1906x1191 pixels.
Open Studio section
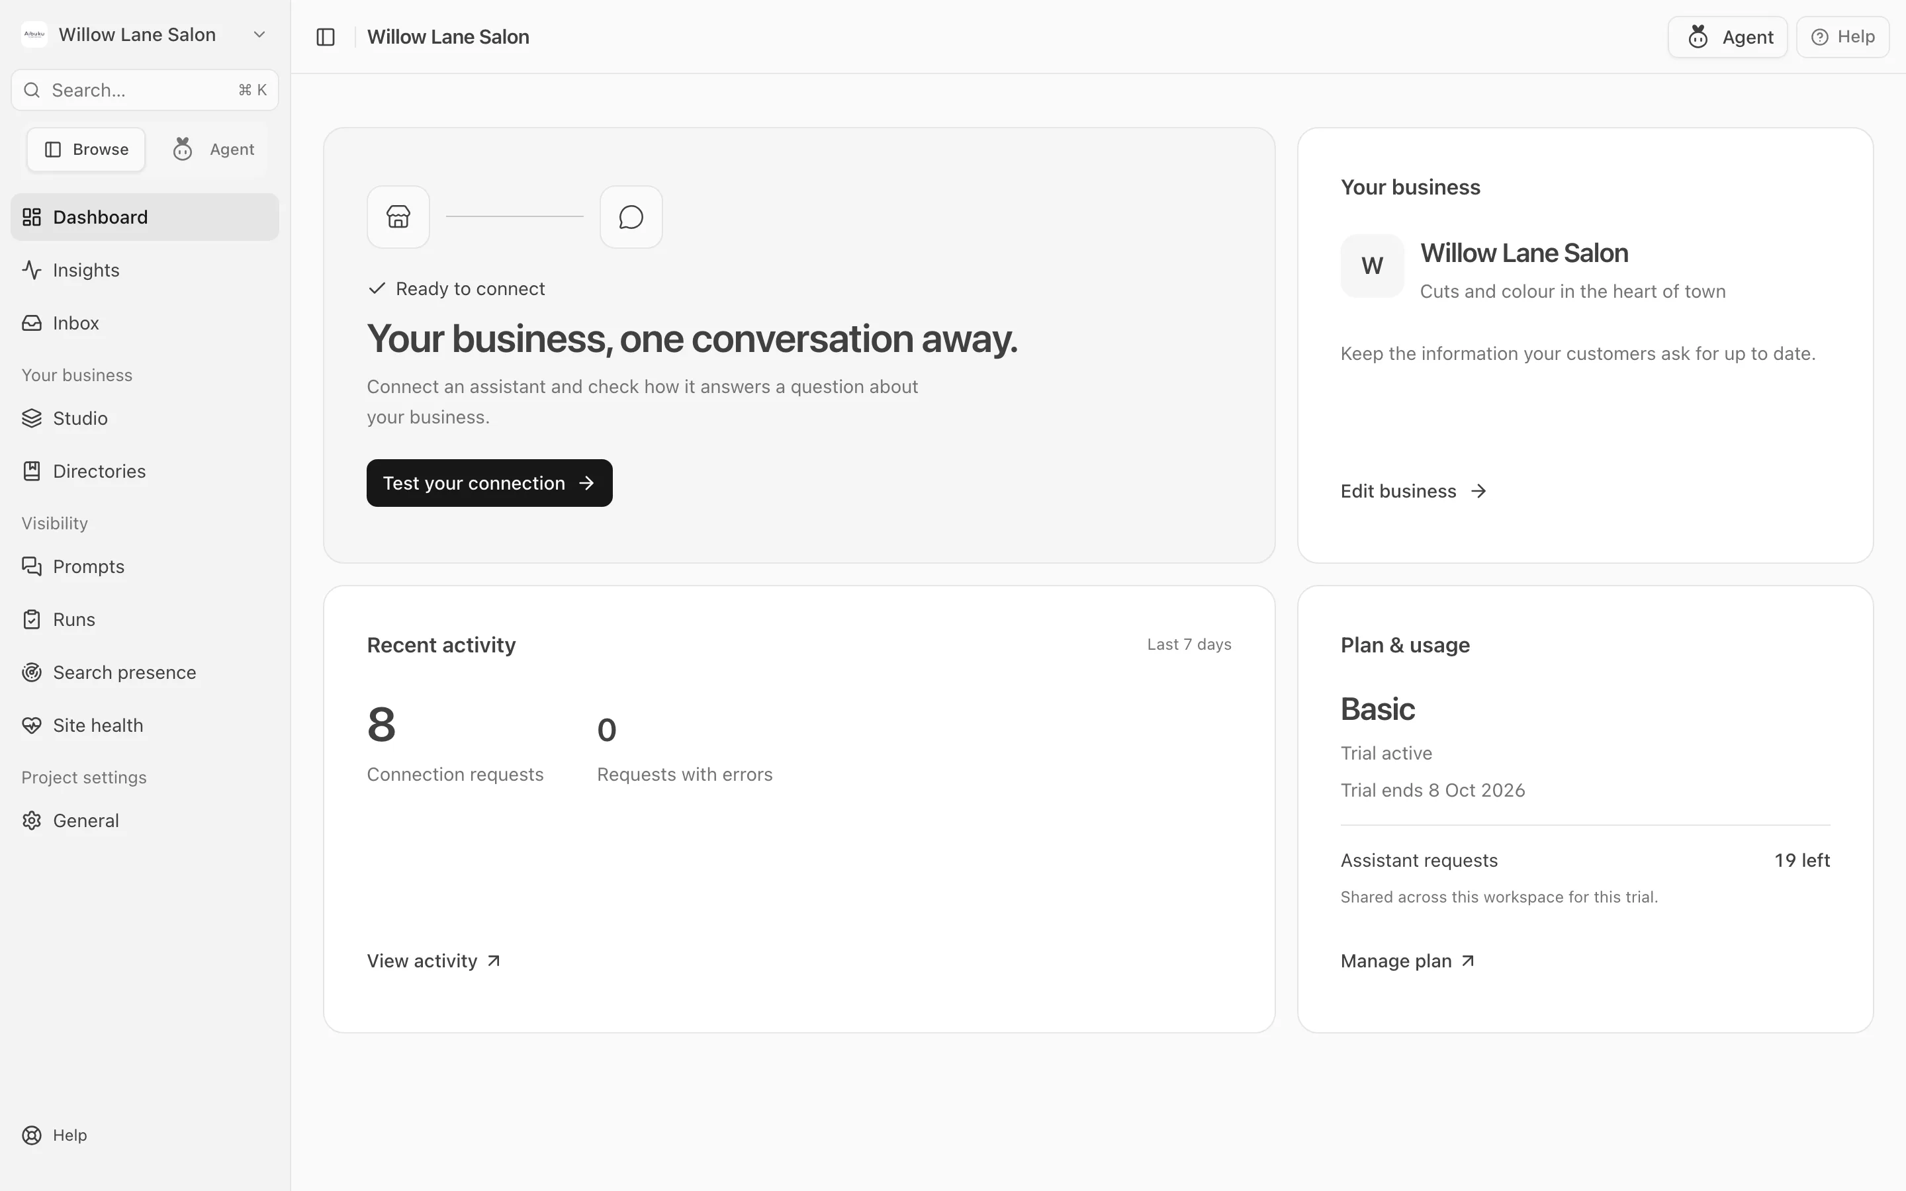(x=145, y=418)
